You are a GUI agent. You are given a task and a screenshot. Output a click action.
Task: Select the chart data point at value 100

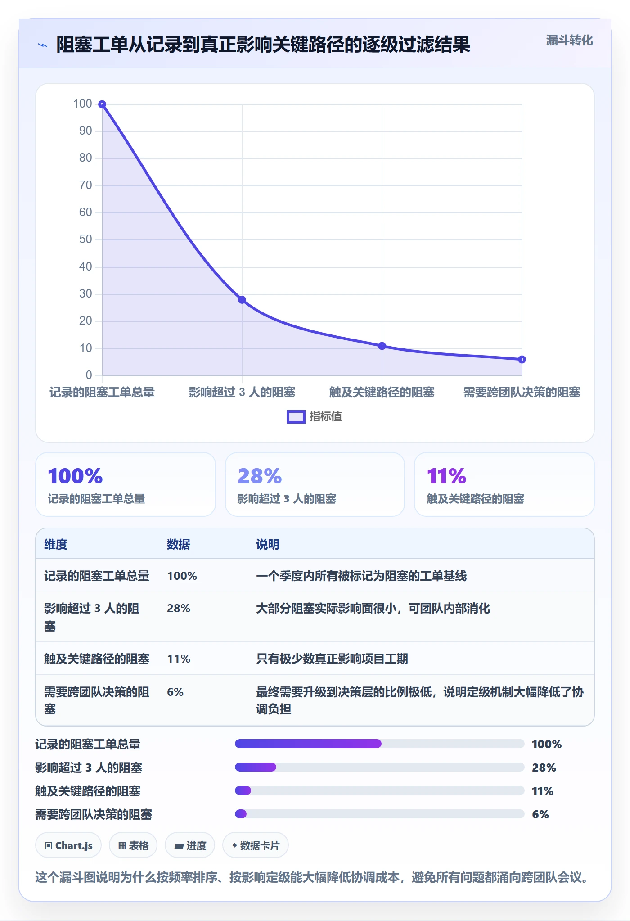pos(102,104)
